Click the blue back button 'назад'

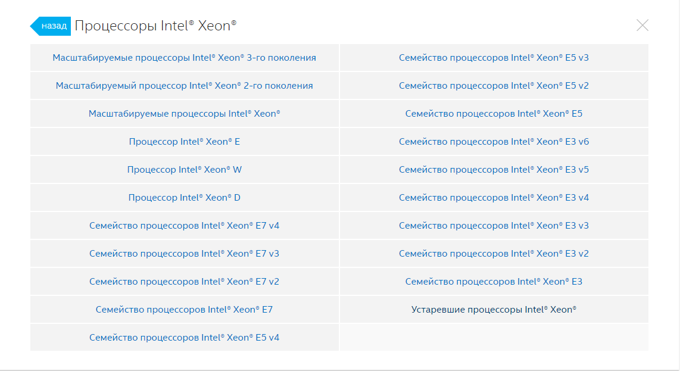(x=52, y=26)
